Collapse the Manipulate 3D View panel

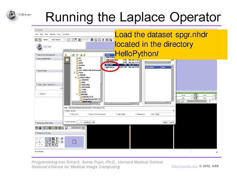[36, 133]
